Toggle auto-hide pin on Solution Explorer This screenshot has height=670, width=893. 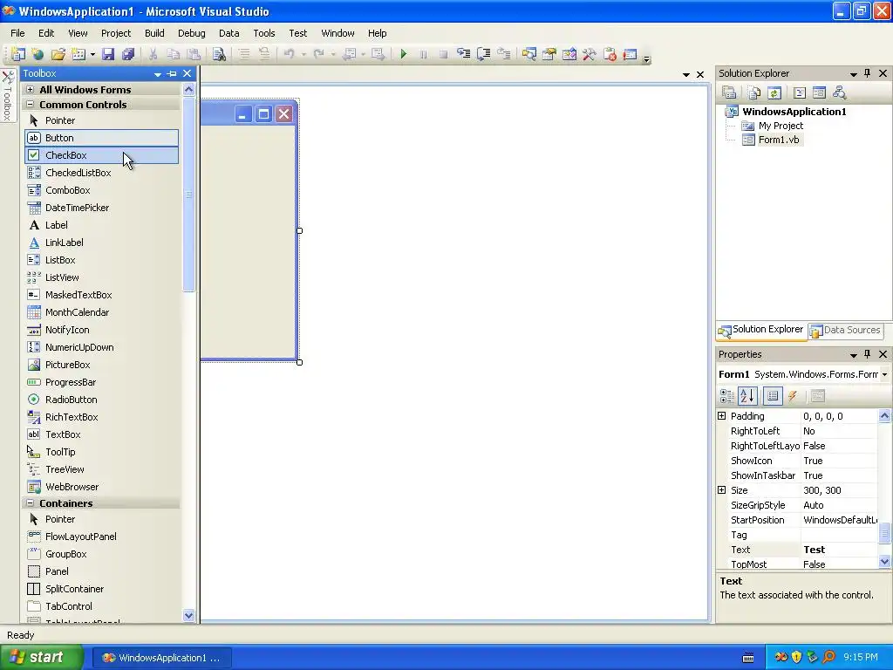[868, 73]
